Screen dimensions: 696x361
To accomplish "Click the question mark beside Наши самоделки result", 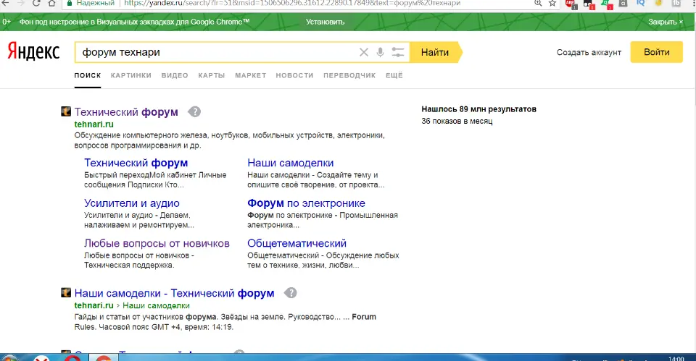I will pos(290,293).
